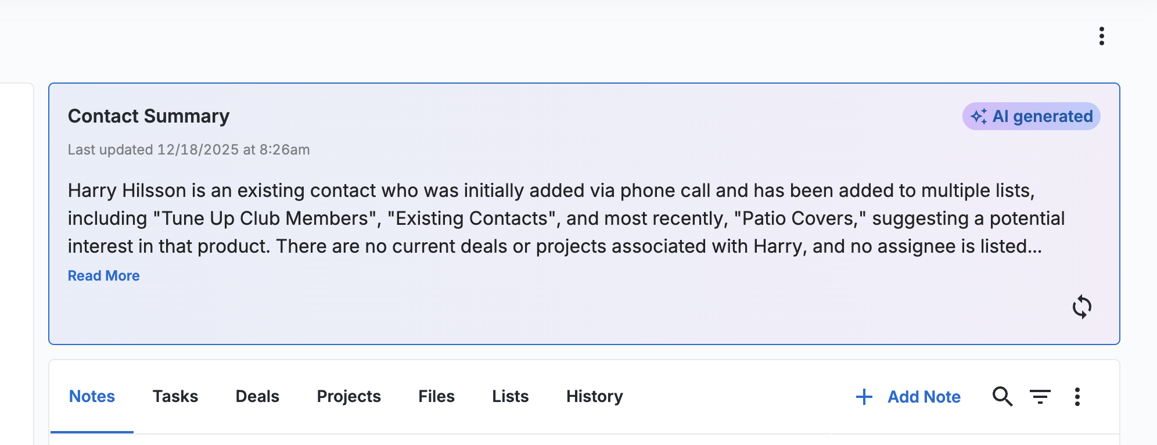Click the AI generated badge text

1043,116
